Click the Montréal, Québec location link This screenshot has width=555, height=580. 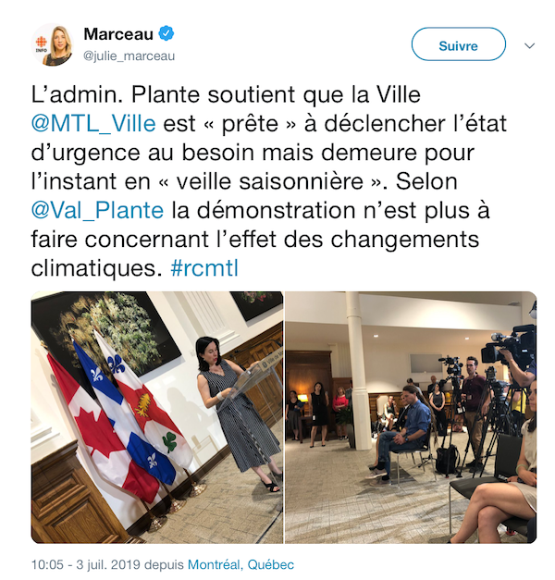coord(240,564)
